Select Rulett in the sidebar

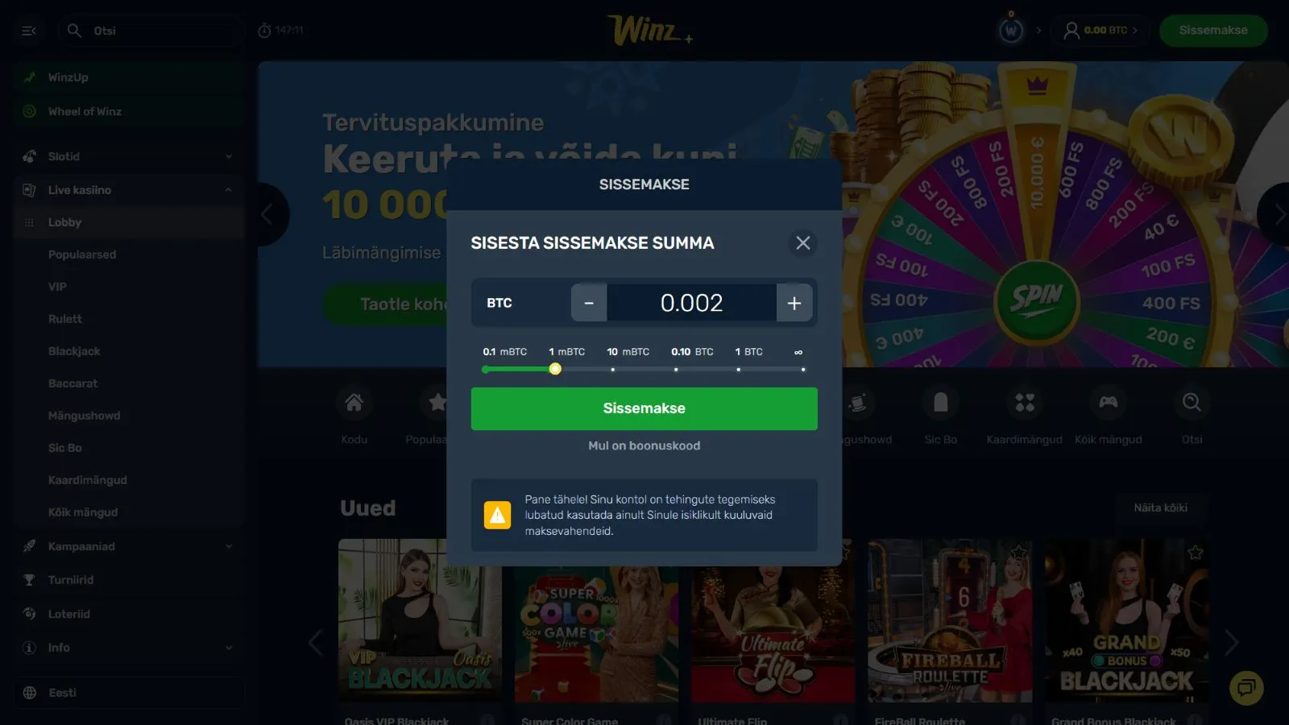point(65,319)
